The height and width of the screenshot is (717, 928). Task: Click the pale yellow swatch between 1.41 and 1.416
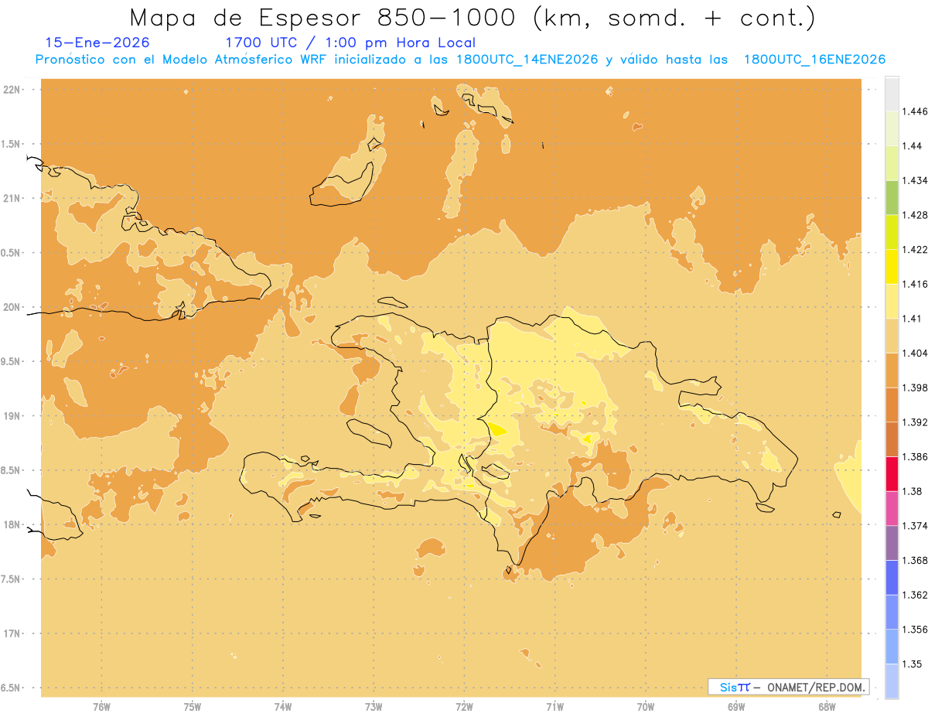(x=892, y=301)
